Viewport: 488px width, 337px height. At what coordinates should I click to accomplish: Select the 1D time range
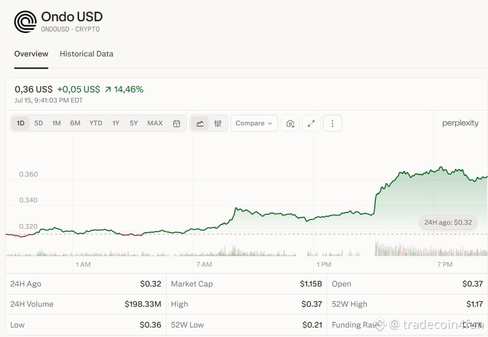20,123
